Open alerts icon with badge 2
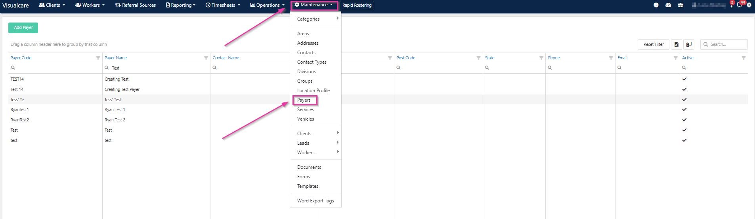This screenshot has width=755, height=219. coord(731,4)
